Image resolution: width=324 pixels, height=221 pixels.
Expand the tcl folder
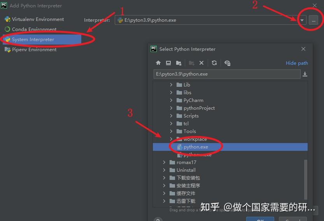171,124
